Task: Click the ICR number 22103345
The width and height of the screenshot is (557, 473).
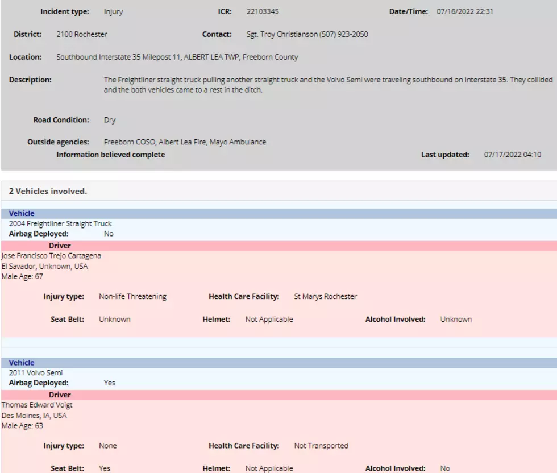Action: 263,11
